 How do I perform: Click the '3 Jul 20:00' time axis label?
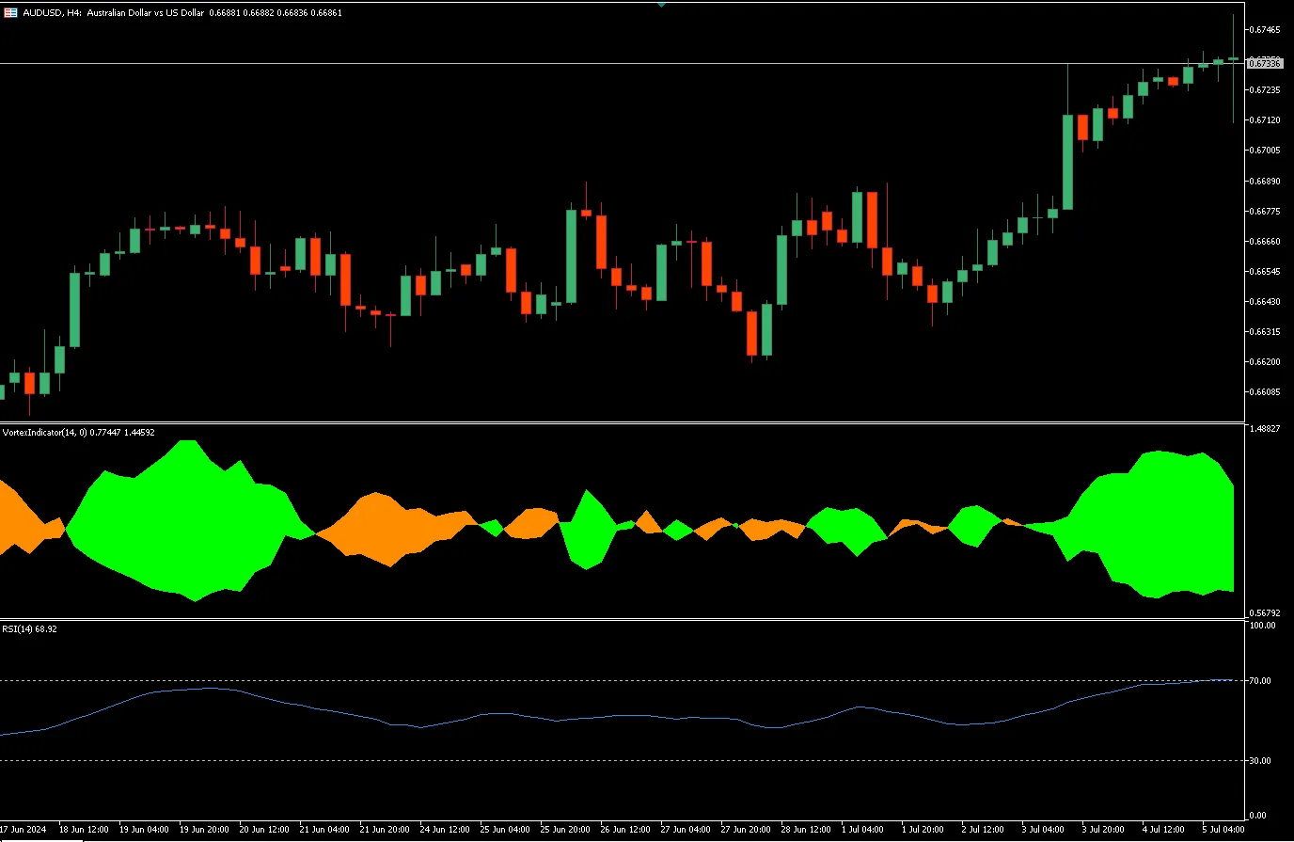pos(1104,830)
